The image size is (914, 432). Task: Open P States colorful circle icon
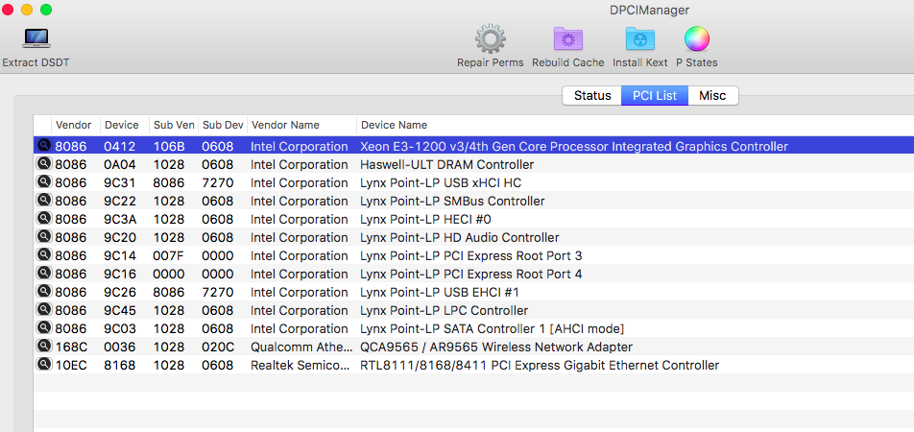coord(697,38)
